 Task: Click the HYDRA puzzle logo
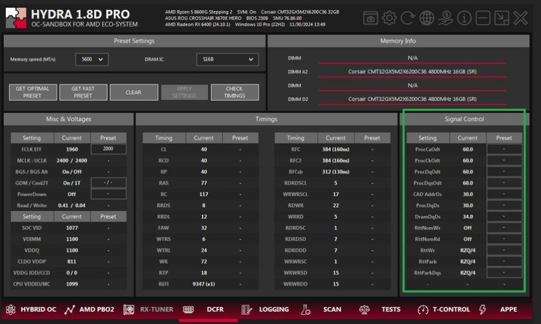pyautogui.click(x=16, y=18)
